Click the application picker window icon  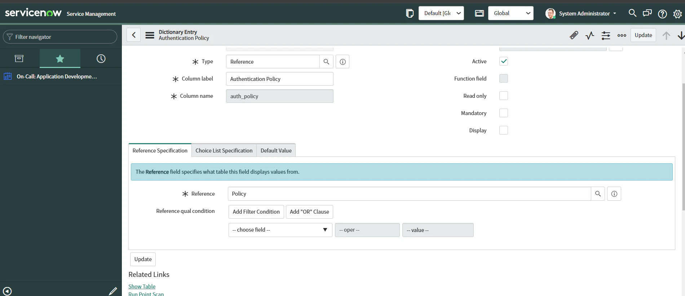[479, 13]
